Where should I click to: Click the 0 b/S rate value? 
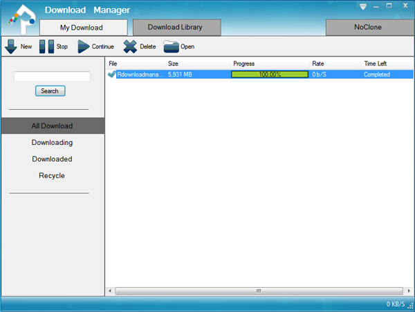tap(319, 75)
